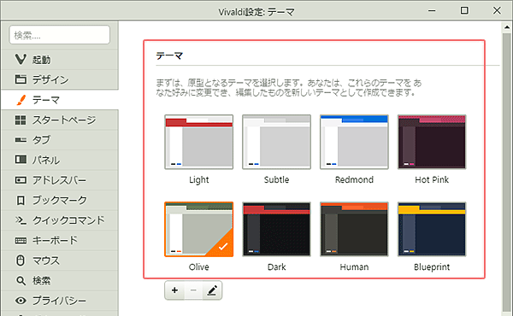Choose the Light theme thumbnail

(x=199, y=142)
